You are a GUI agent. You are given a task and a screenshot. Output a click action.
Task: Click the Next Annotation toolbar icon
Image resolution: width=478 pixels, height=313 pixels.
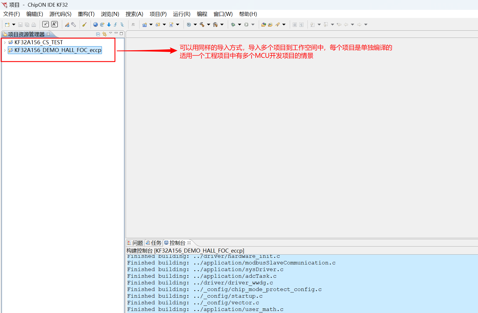[x=312, y=25]
